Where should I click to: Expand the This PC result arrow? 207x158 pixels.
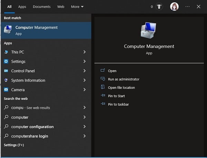pyautogui.click(x=85, y=52)
